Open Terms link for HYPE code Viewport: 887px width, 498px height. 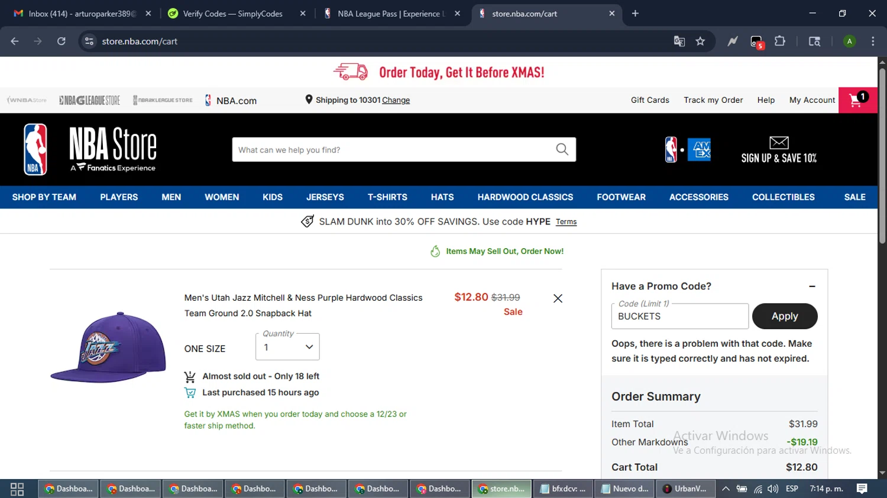566,222
